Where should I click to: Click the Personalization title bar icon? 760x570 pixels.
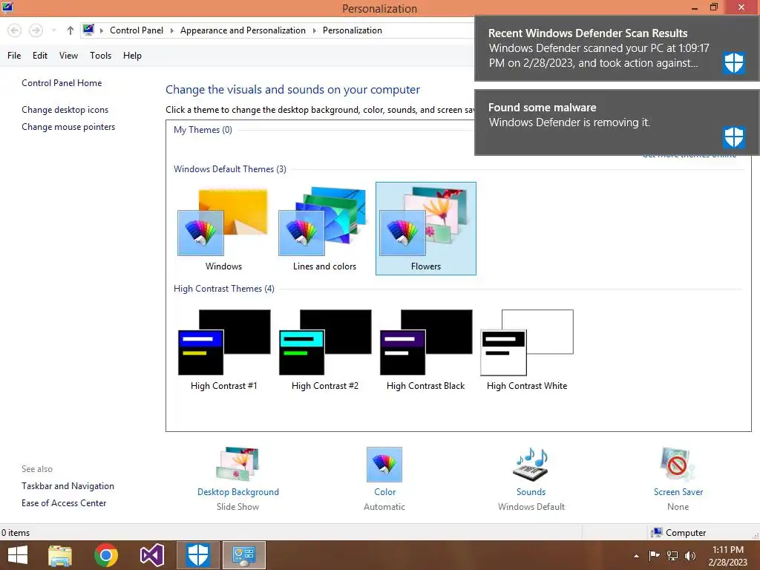(x=7, y=7)
